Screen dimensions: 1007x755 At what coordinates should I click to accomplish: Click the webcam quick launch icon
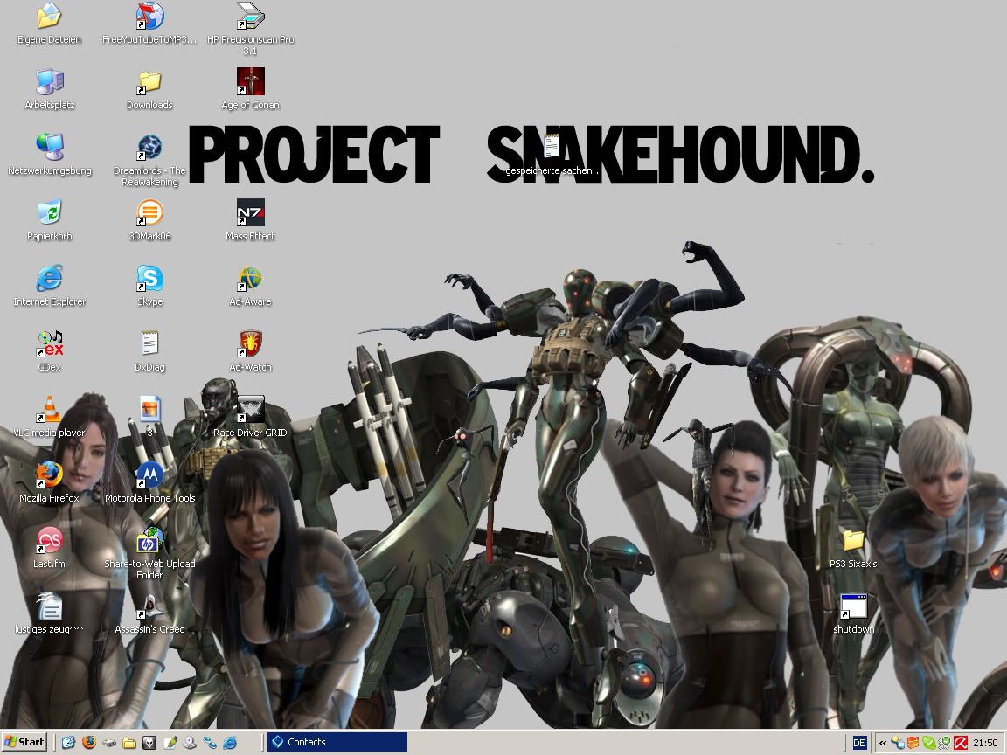(190, 742)
